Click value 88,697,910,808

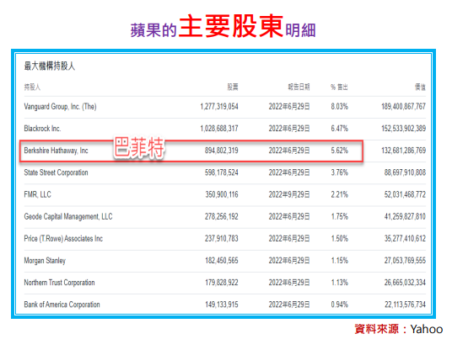[405, 172]
